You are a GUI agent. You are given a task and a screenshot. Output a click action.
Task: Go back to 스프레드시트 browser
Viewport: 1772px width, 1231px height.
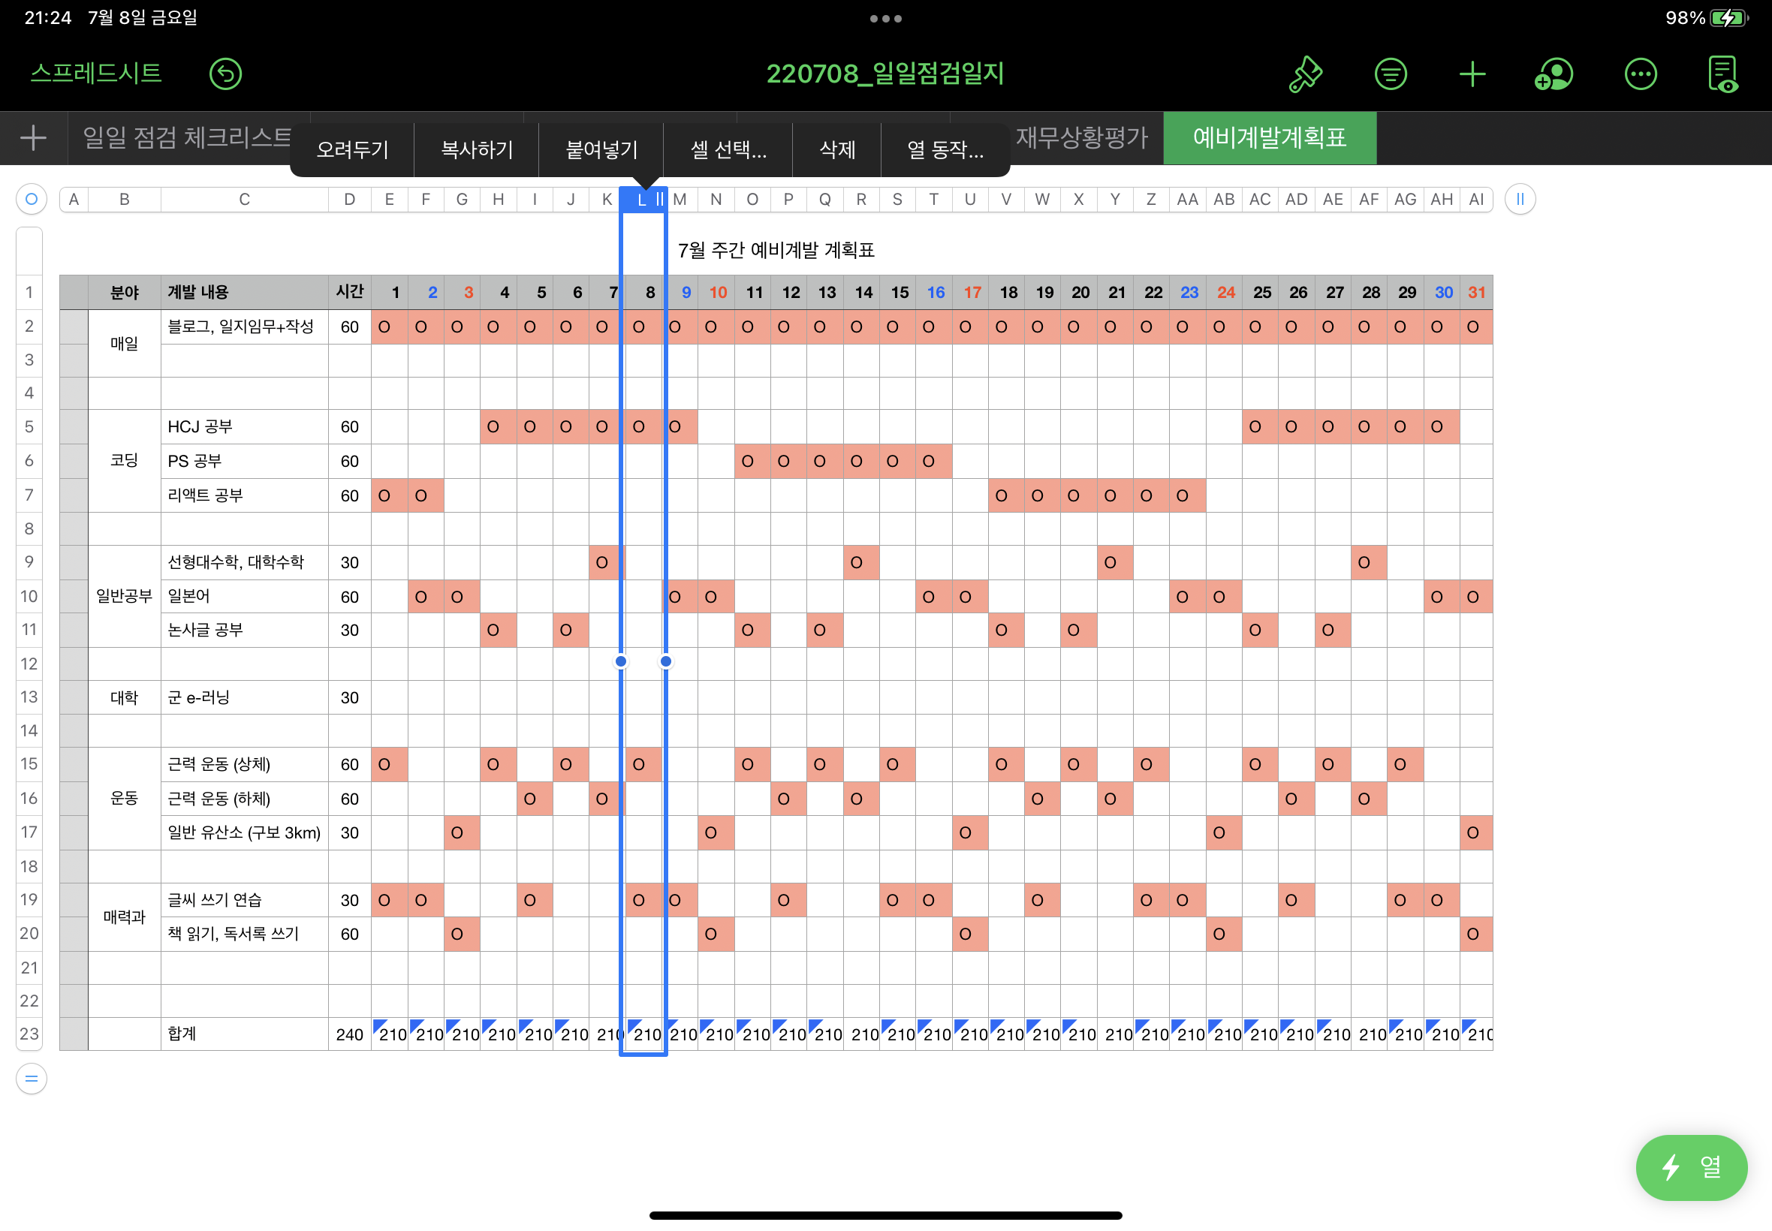coord(96,74)
